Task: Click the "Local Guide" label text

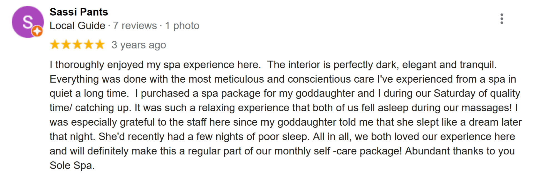Action: tap(77, 26)
